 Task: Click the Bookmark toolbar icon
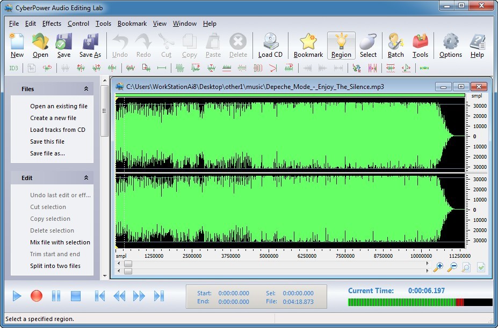pos(308,45)
